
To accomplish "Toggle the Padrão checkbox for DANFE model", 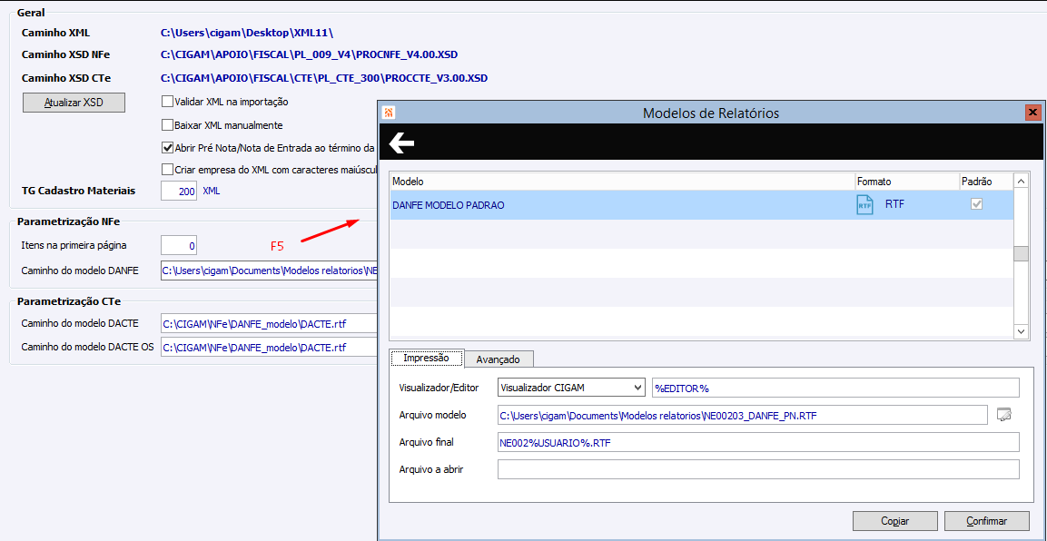I will tap(976, 205).
